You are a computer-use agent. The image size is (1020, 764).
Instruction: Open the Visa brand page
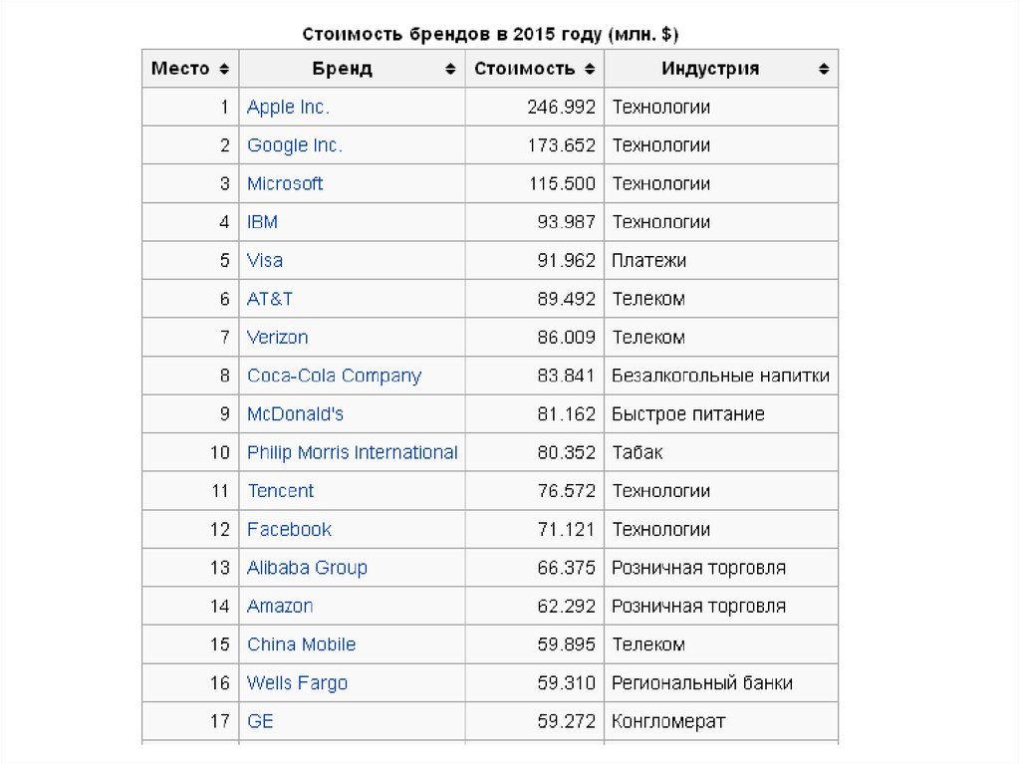(x=265, y=261)
